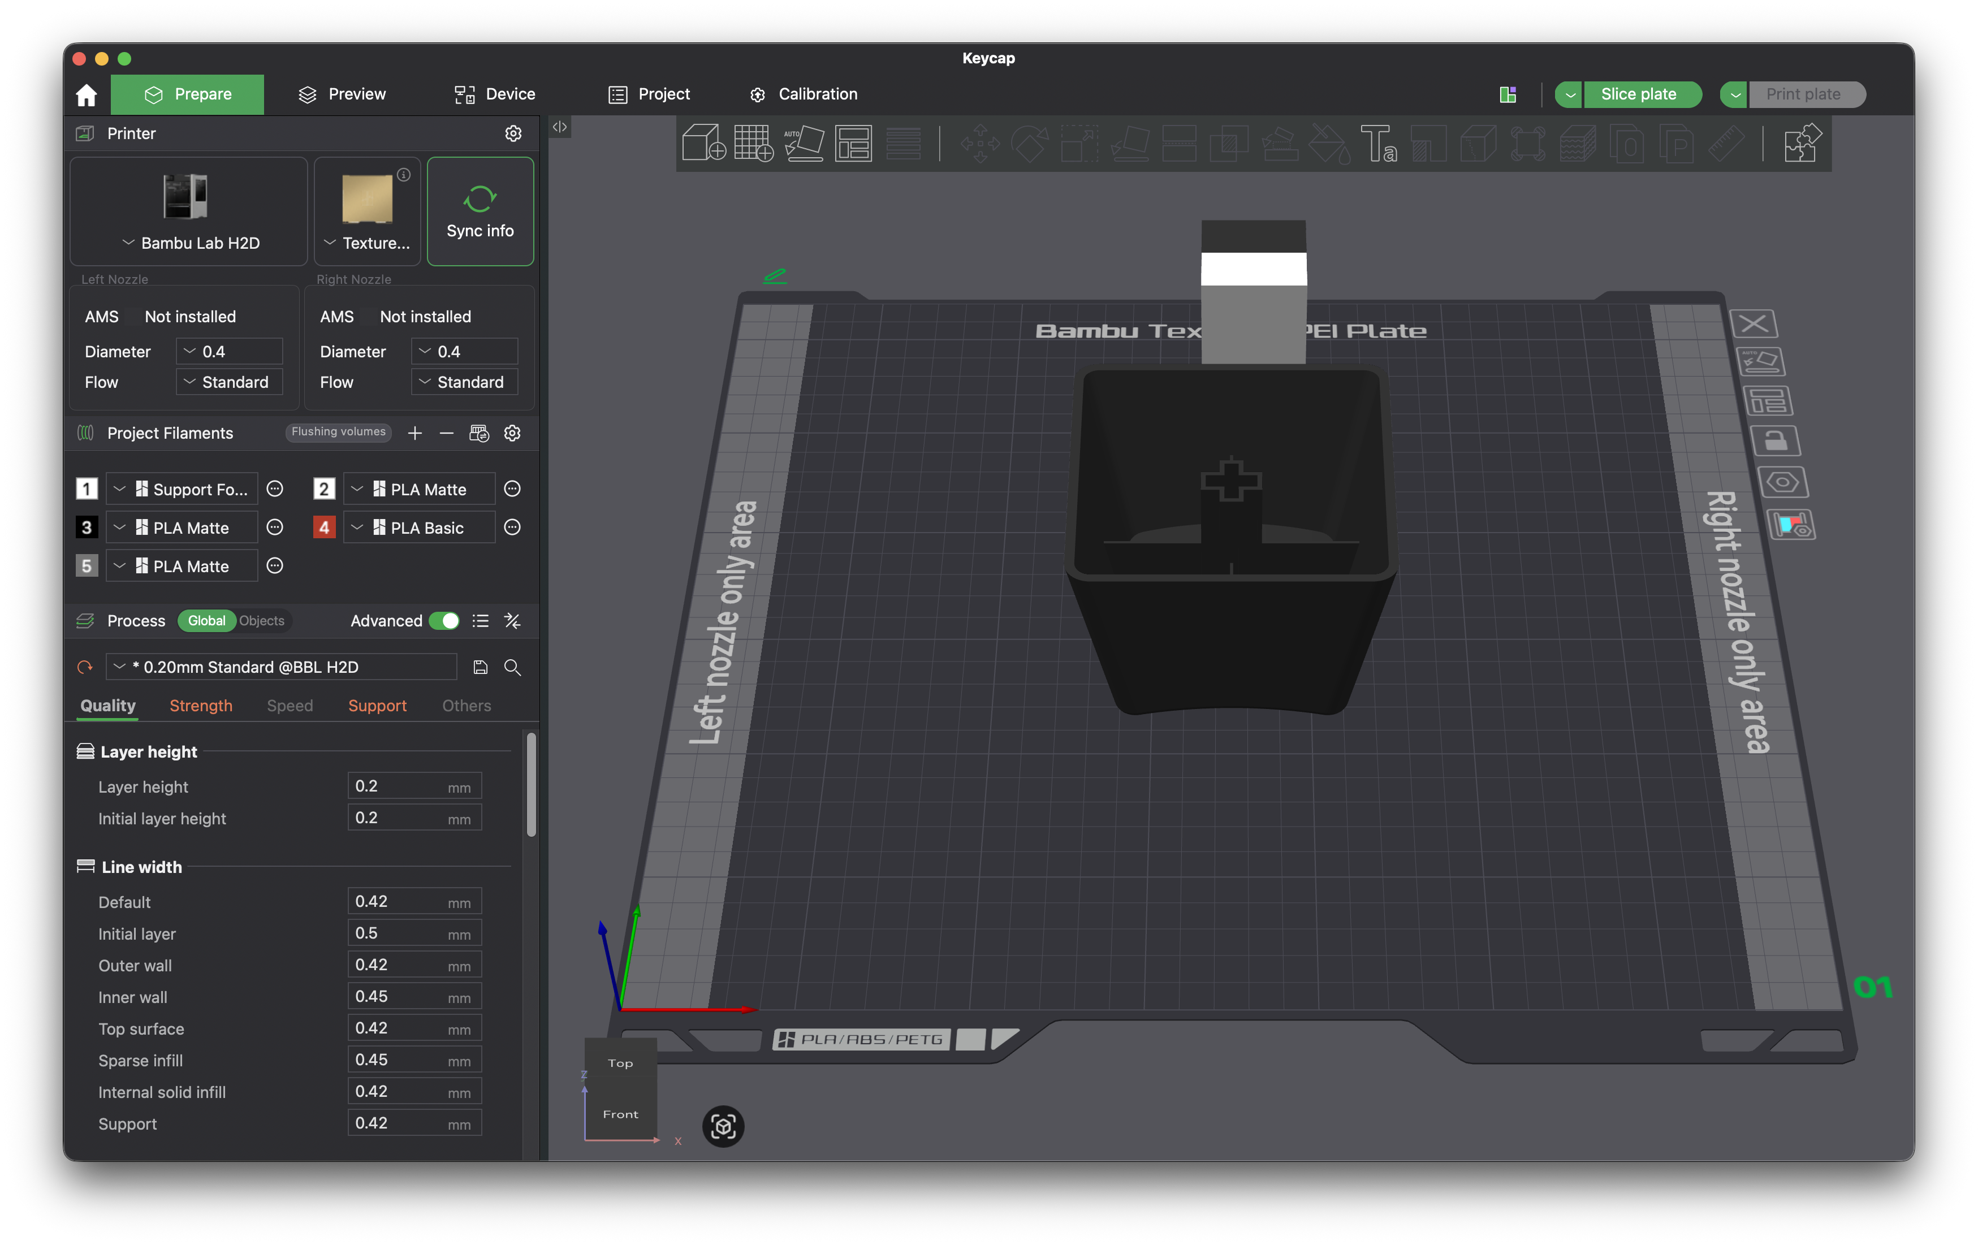Open the Project tab
Image resolution: width=1978 pixels, height=1245 pixels.
tap(650, 94)
